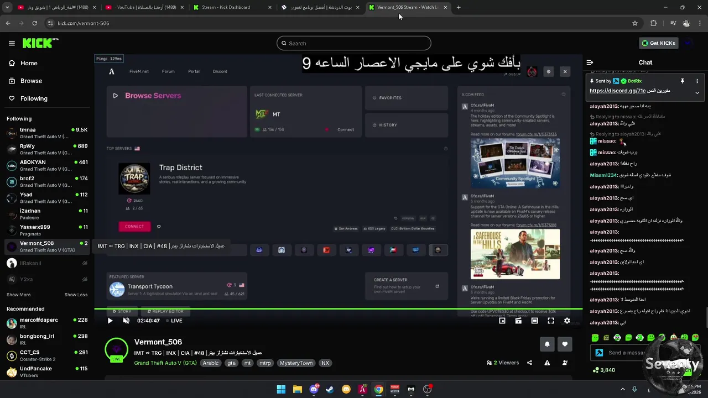
Task: Jump to LIVE in the player
Action: pyautogui.click(x=174, y=321)
